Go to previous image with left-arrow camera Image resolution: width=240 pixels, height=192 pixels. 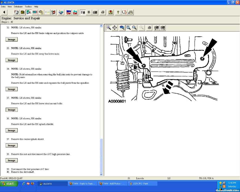coord(156,28)
